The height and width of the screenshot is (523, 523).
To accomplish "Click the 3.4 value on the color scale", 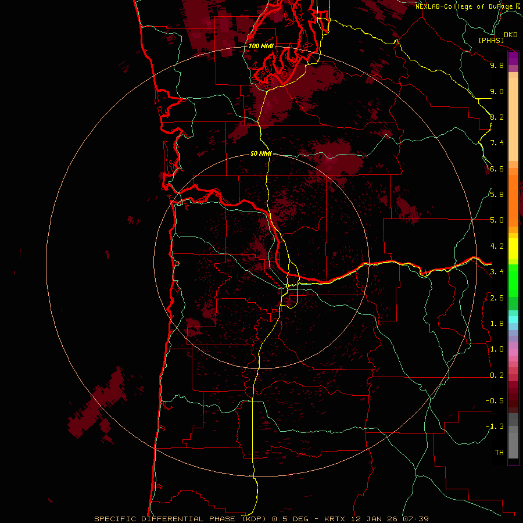I will pos(497,272).
